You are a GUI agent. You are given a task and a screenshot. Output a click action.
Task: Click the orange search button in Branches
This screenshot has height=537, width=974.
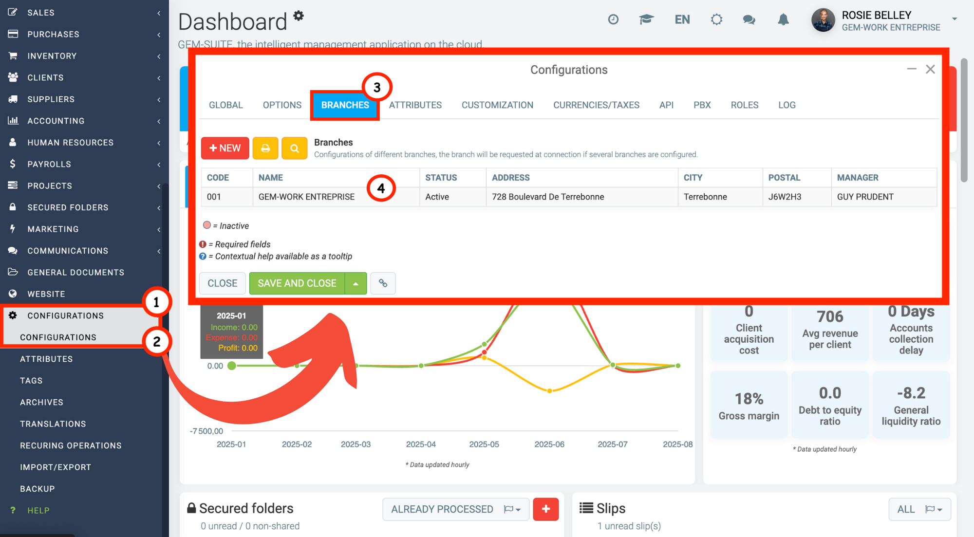click(x=295, y=148)
